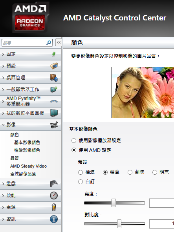Expand the 我的數位平面面板 section
This screenshot has width=174, height=232.
point(31,113)
